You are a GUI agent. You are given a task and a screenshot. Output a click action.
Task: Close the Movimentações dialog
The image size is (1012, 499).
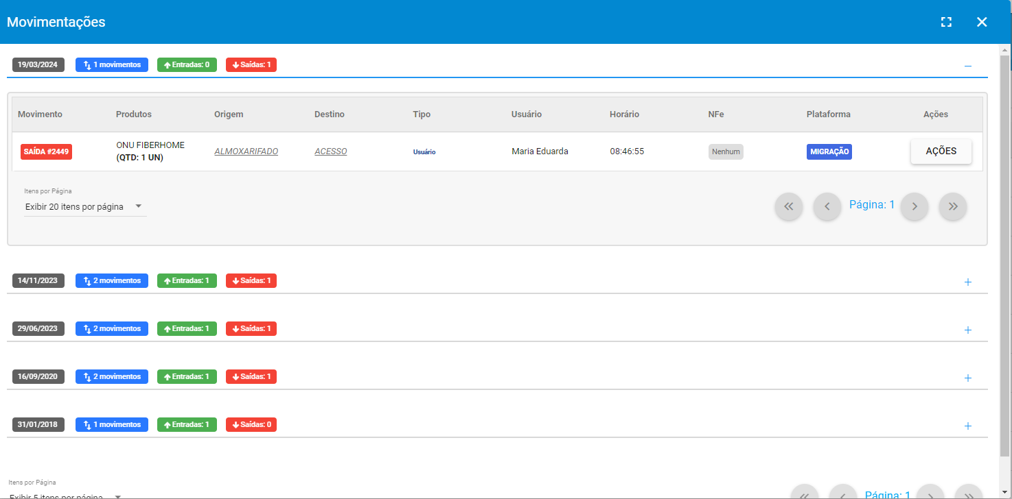click(x=982, y=22)
